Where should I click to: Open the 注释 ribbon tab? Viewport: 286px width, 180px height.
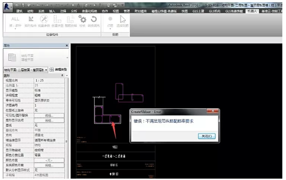[63, 11]
